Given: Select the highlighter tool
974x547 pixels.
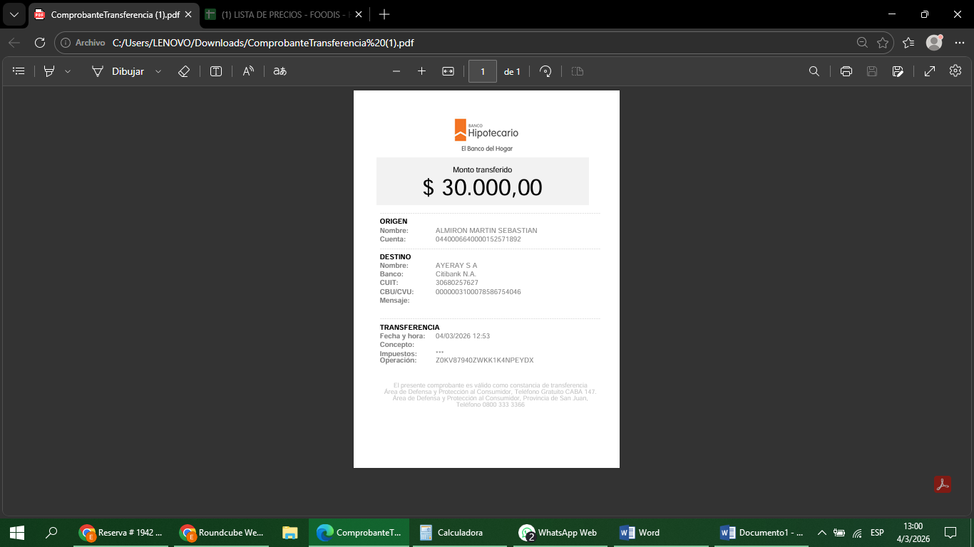Looking at the screenshot, I should [49, 71].
